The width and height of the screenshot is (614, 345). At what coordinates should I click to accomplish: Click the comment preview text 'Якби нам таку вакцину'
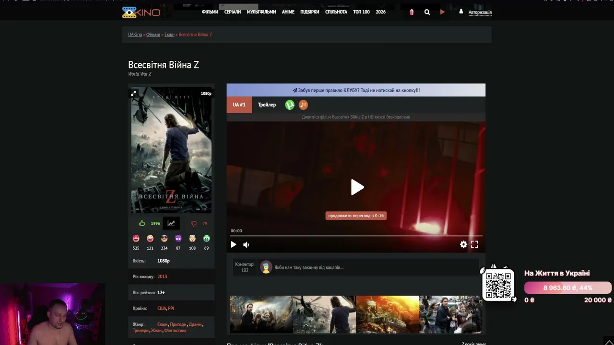pos(309,267)
